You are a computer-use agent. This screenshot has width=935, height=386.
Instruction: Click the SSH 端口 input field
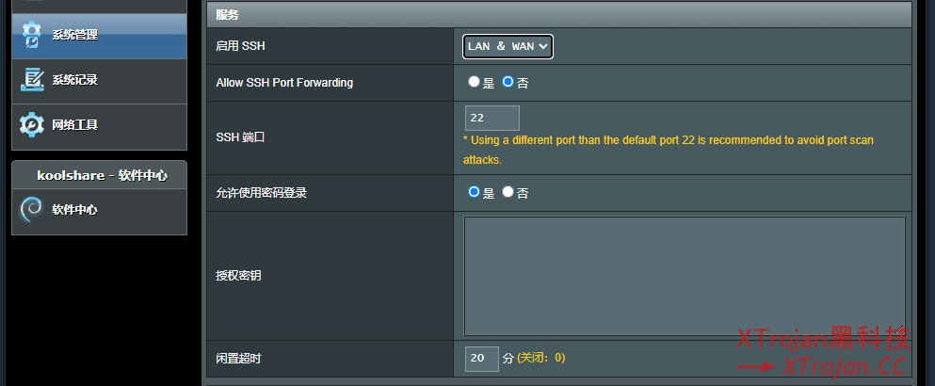pyautogui.click(x=492, y=119)
